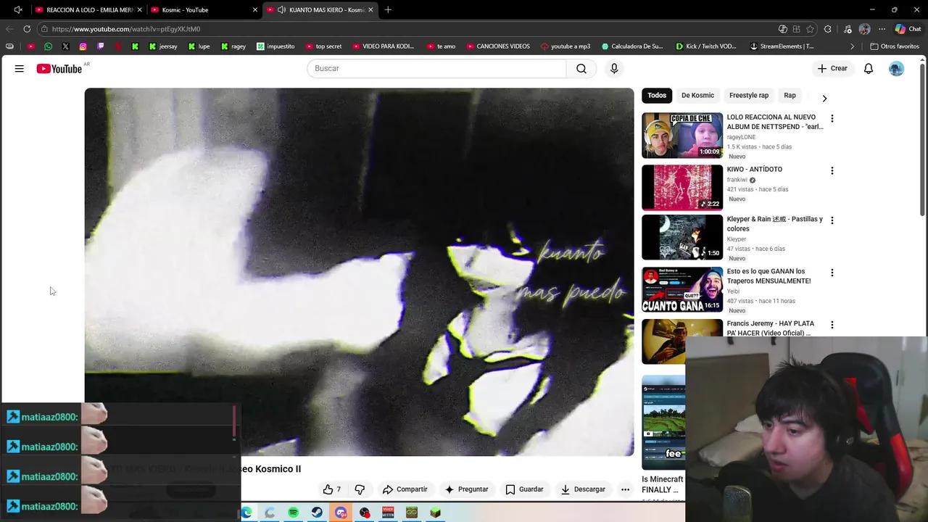The image size is (928, 522).
Task: Open browser settings and more menu
Action: pyautogui.click(x=882, y=29)
